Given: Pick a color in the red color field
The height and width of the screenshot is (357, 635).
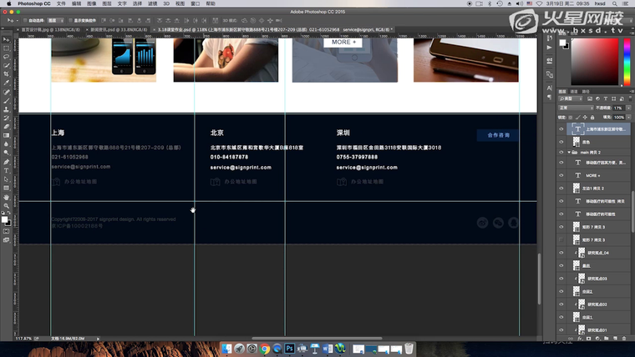Looking at the screenshot, I should [602, 57].
